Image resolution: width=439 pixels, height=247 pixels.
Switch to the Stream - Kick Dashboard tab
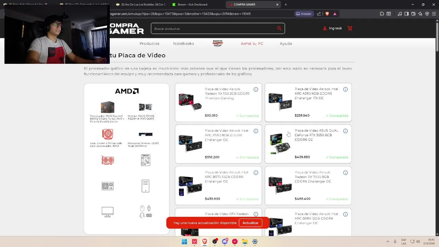197,4
